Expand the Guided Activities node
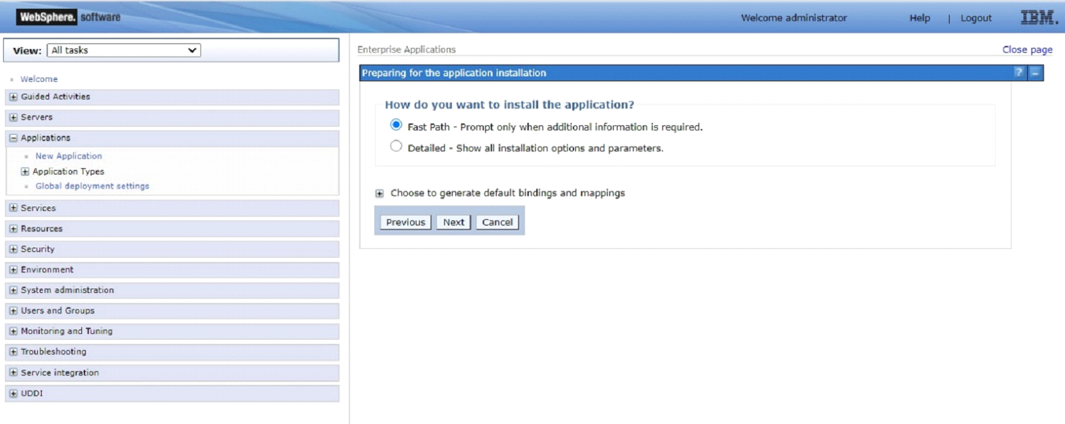The image size is (1065, 424). tap(13, 97)
